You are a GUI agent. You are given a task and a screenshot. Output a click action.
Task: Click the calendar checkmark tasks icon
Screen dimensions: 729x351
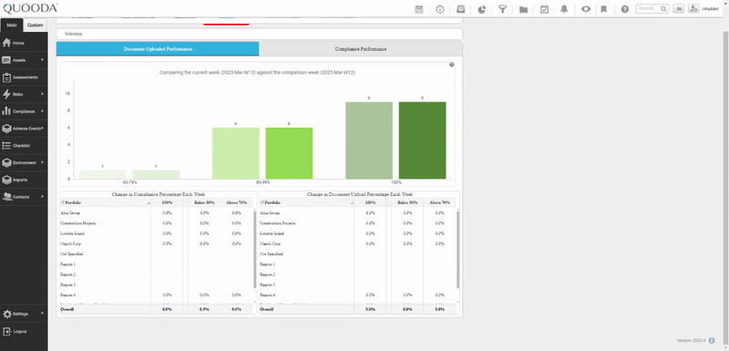544,9
